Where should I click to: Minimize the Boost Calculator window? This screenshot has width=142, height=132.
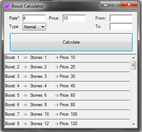[x=106, y=5]
